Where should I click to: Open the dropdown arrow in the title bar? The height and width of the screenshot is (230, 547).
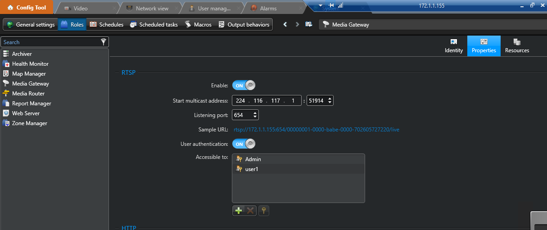321,5
